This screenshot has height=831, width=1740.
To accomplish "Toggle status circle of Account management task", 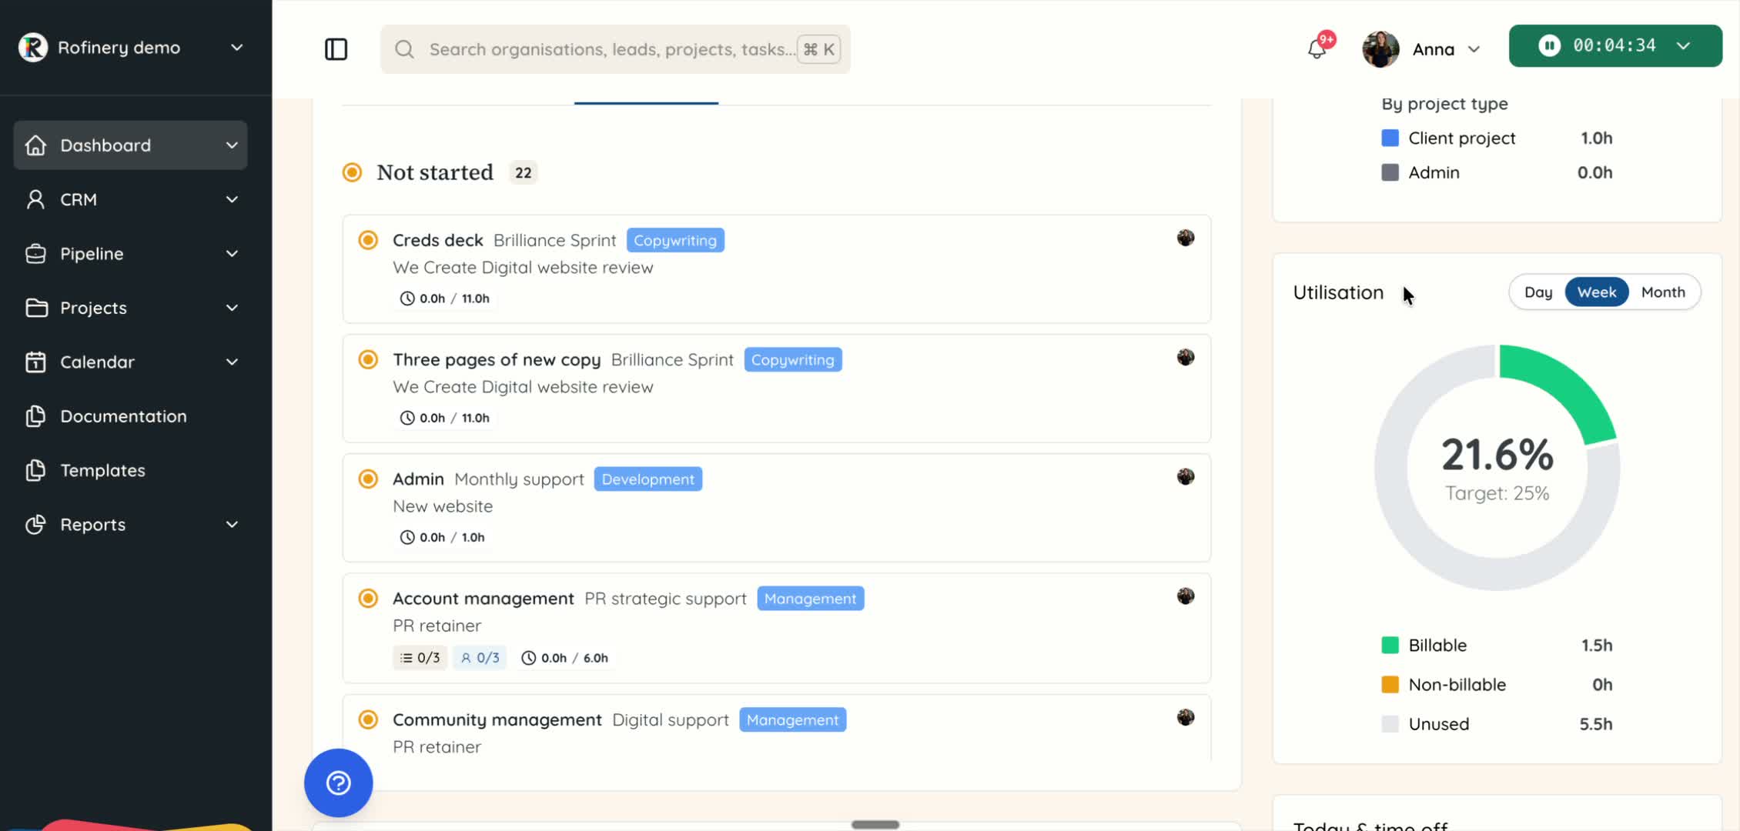I will click(x=368, y=598).
